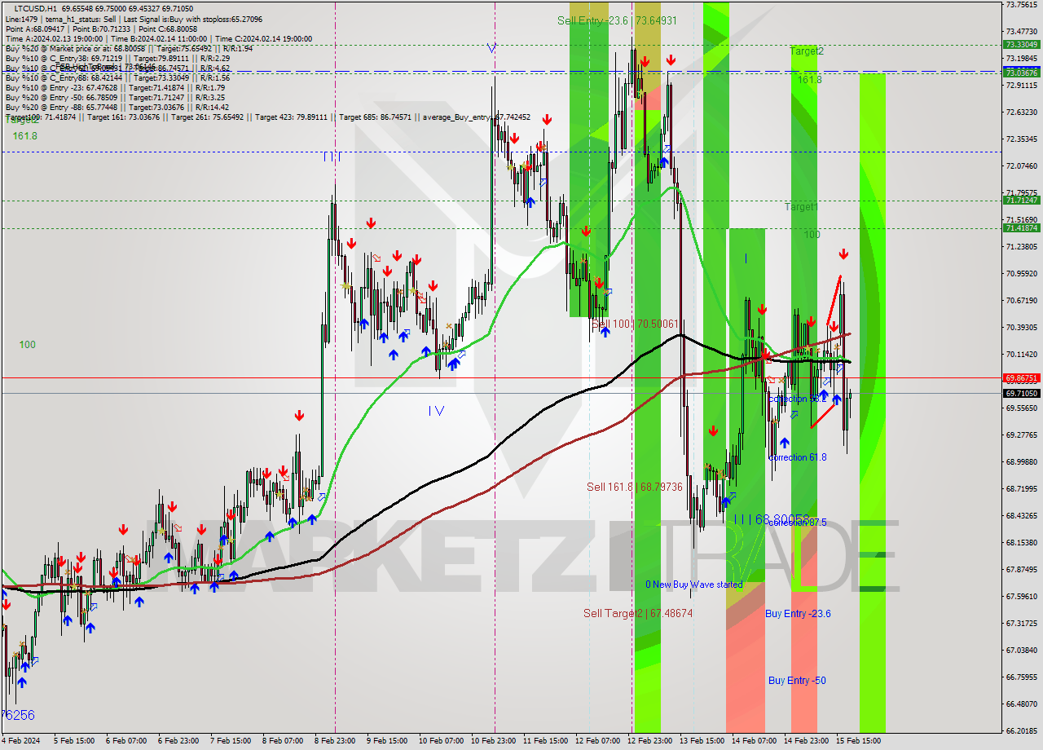This screenshot has height=750, width=1043.
Task: Select the 'Sell 161.8 | 68.79736' label
Action: click(x=634, y=487)
